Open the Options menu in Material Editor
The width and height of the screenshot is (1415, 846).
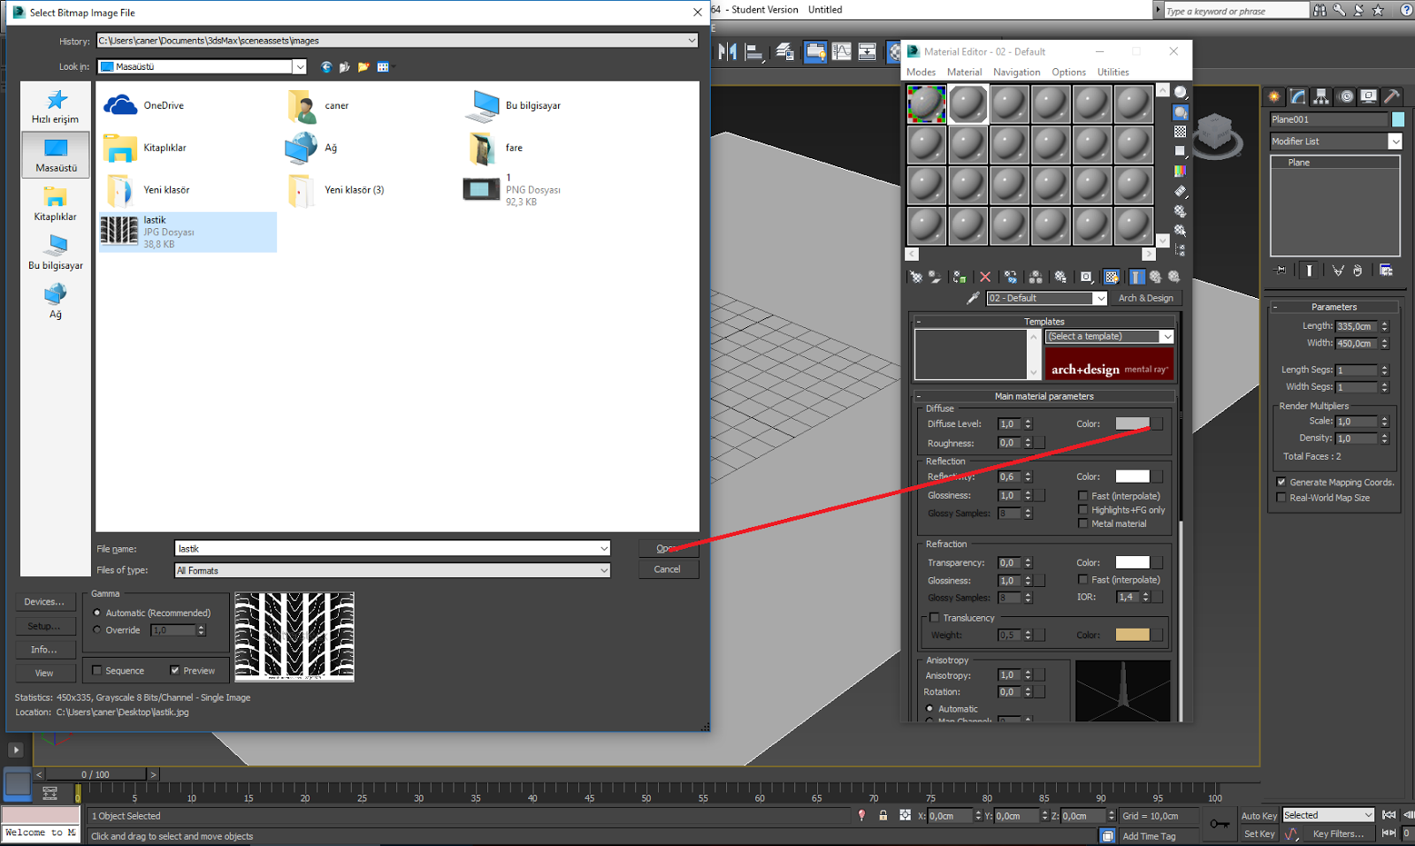click(x=1068, y=72)
